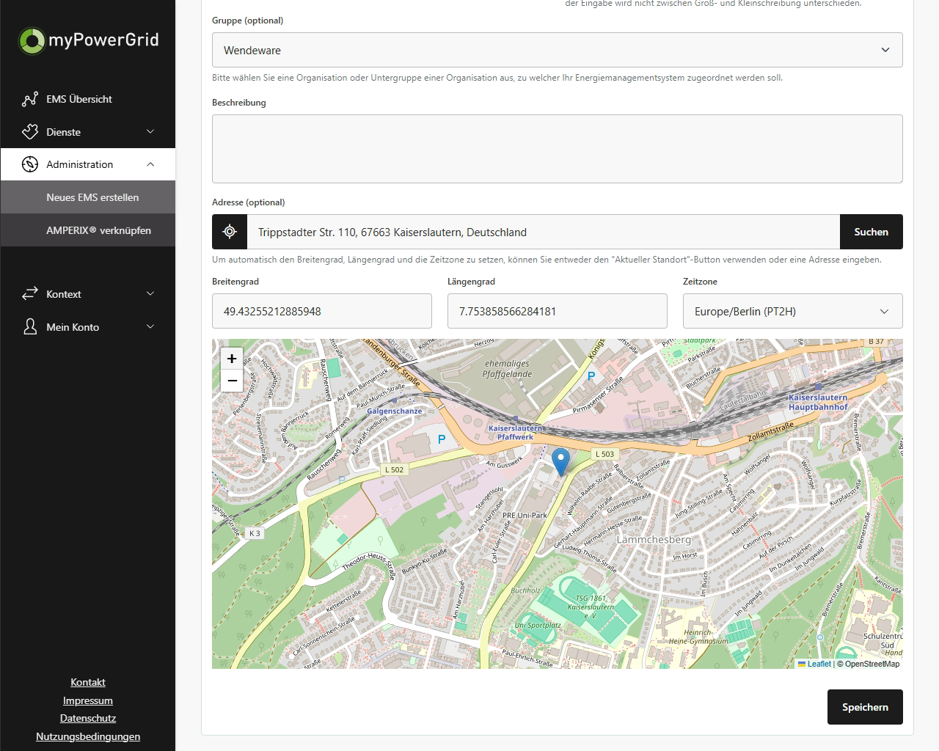This screenshot has width=939, height=751.
Task: Open the OpenStreetMap attribution link
Action: (872, 664)
